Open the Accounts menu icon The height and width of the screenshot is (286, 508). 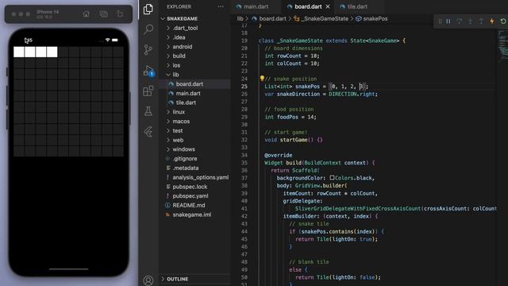point(148,280)
